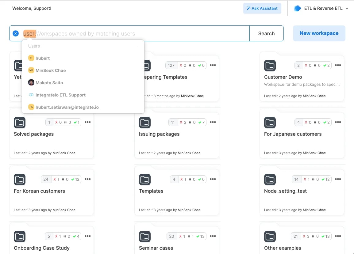Open the Templates workspace title
This screenshot has height=254, width=354.
[151, 191]
